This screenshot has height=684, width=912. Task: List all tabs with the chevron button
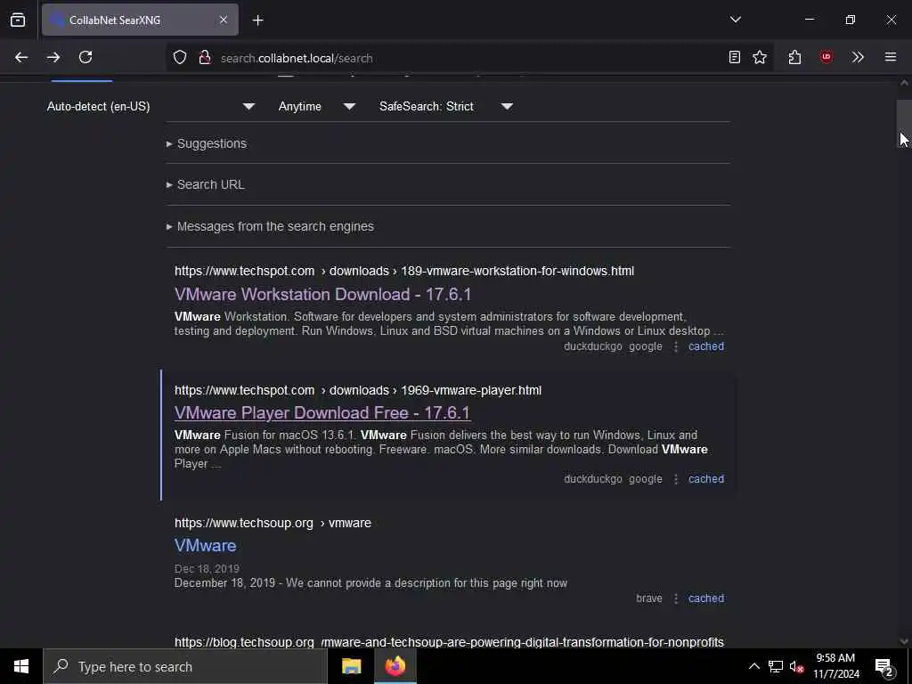(x=736, y=20)
